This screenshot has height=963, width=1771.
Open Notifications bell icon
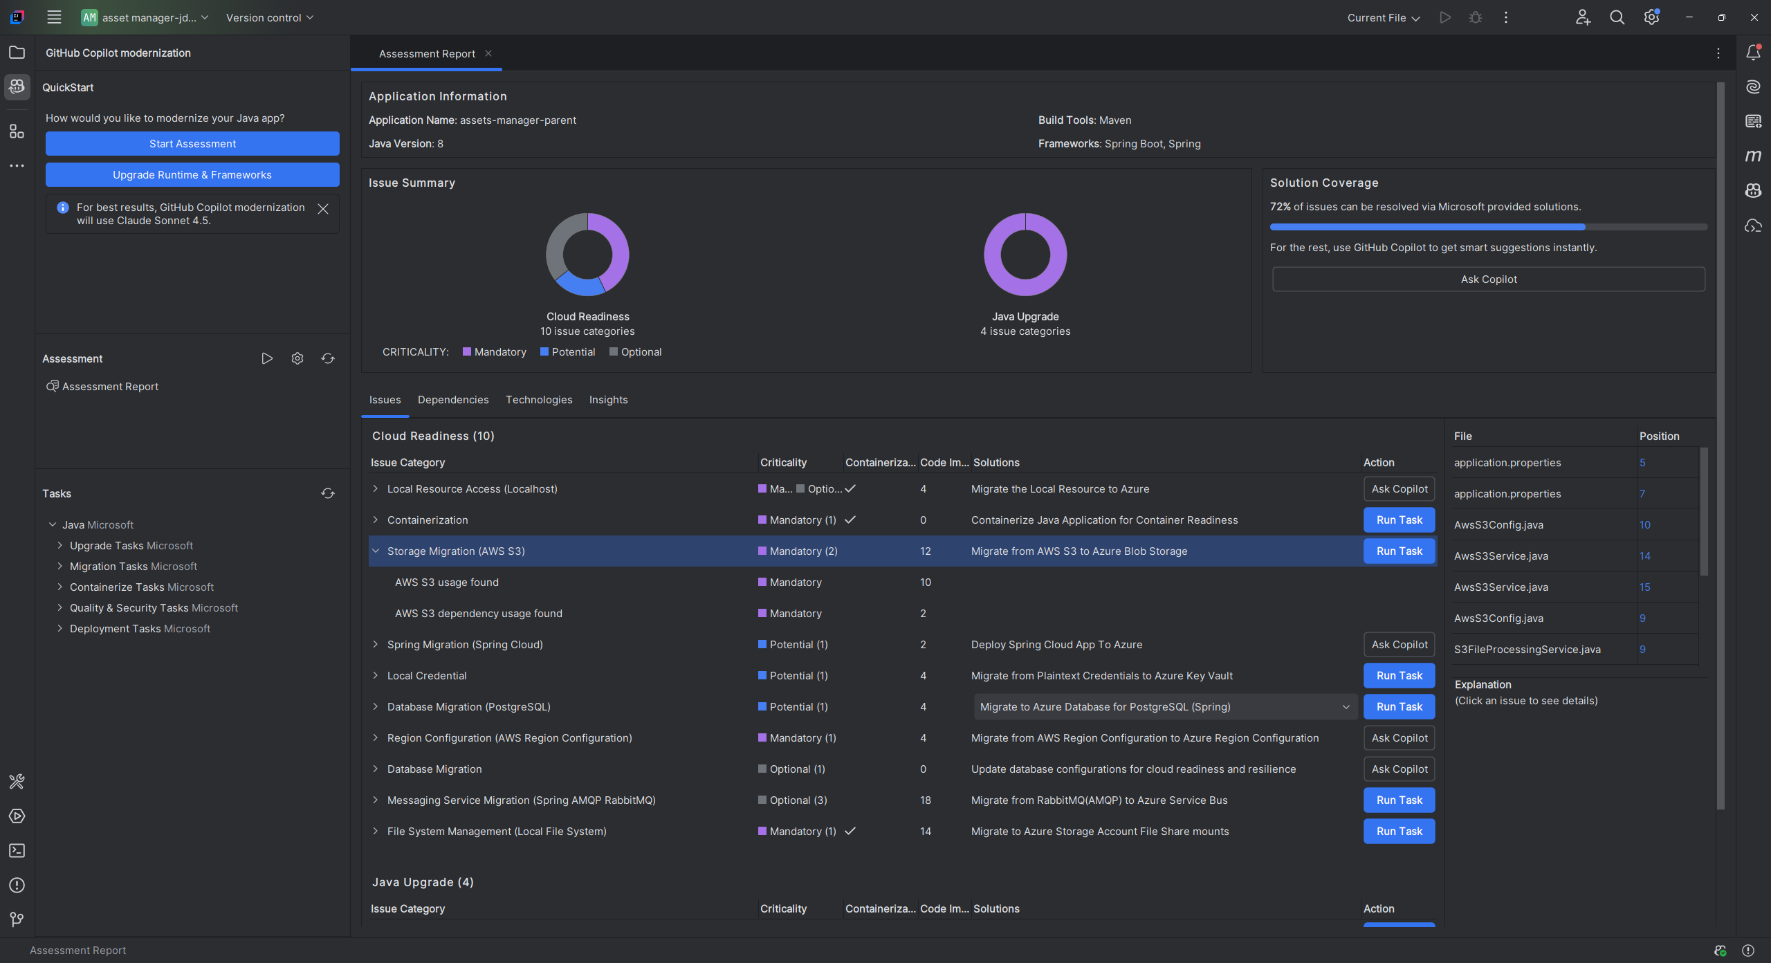pyautogui.click(x=1753, y=53)
